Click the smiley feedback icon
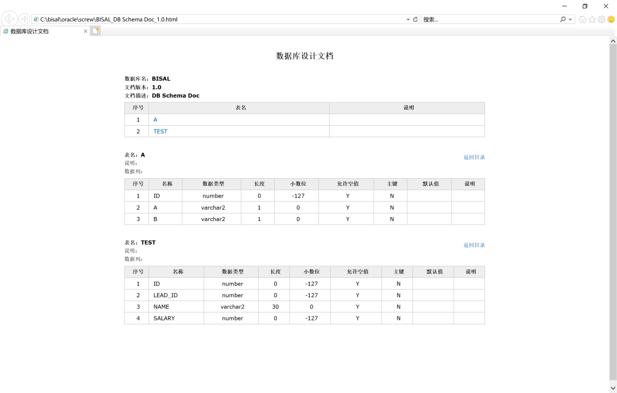Viewport: 617px width, 393px height. tap(611, 19)
